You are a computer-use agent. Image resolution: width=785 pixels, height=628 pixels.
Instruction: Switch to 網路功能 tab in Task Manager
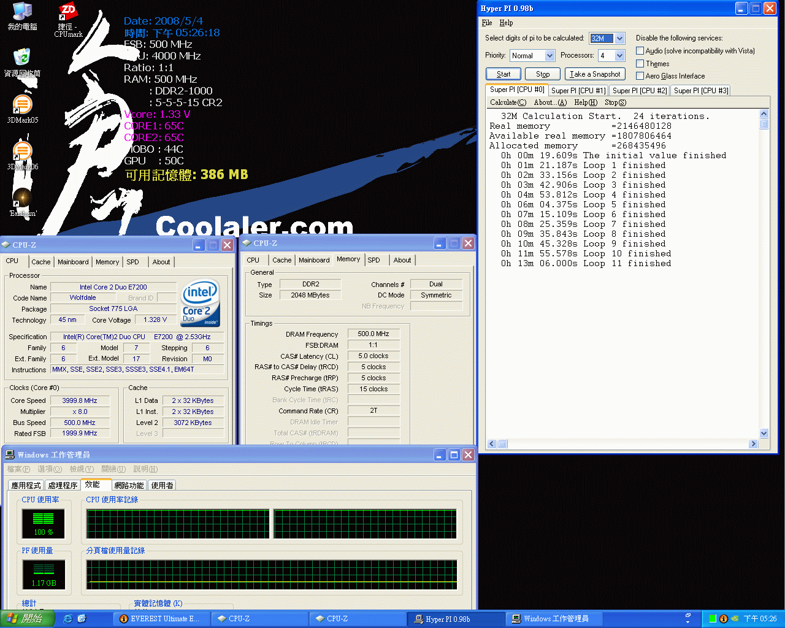coord(129,485)
